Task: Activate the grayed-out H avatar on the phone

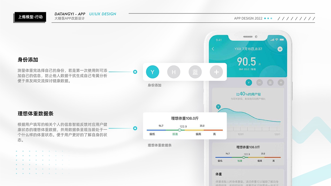Action: tap(259, 82)
